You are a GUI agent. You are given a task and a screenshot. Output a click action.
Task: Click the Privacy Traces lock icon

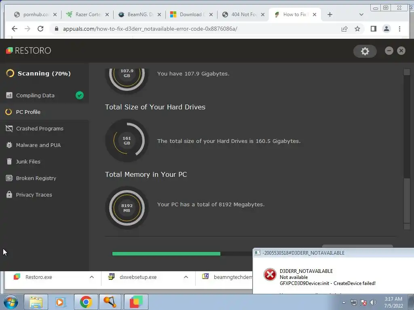[x=9, y=195]
